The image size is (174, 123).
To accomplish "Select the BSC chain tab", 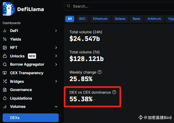I will 82,19.
